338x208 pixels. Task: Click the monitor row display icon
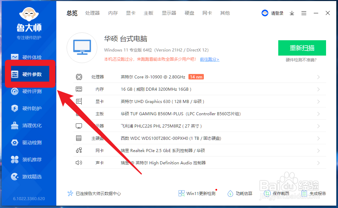pyautogui.click(x=79, y=126)
